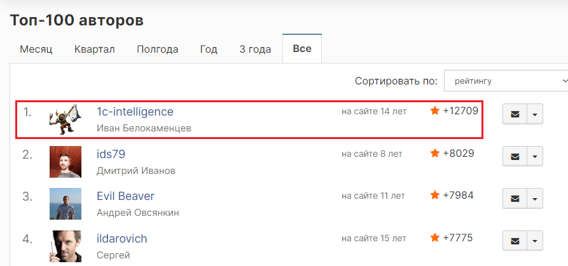Open the sort dropdown showing рейтингу
Viewport: 568px width, 266px height.
pos(506,81)
